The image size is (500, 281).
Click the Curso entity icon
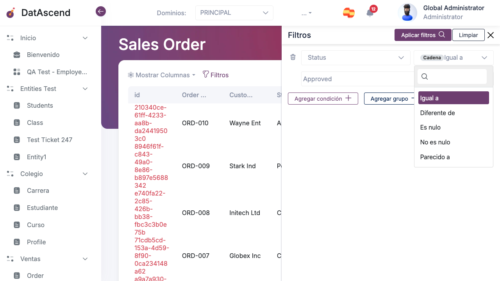[x=17, y=225]
